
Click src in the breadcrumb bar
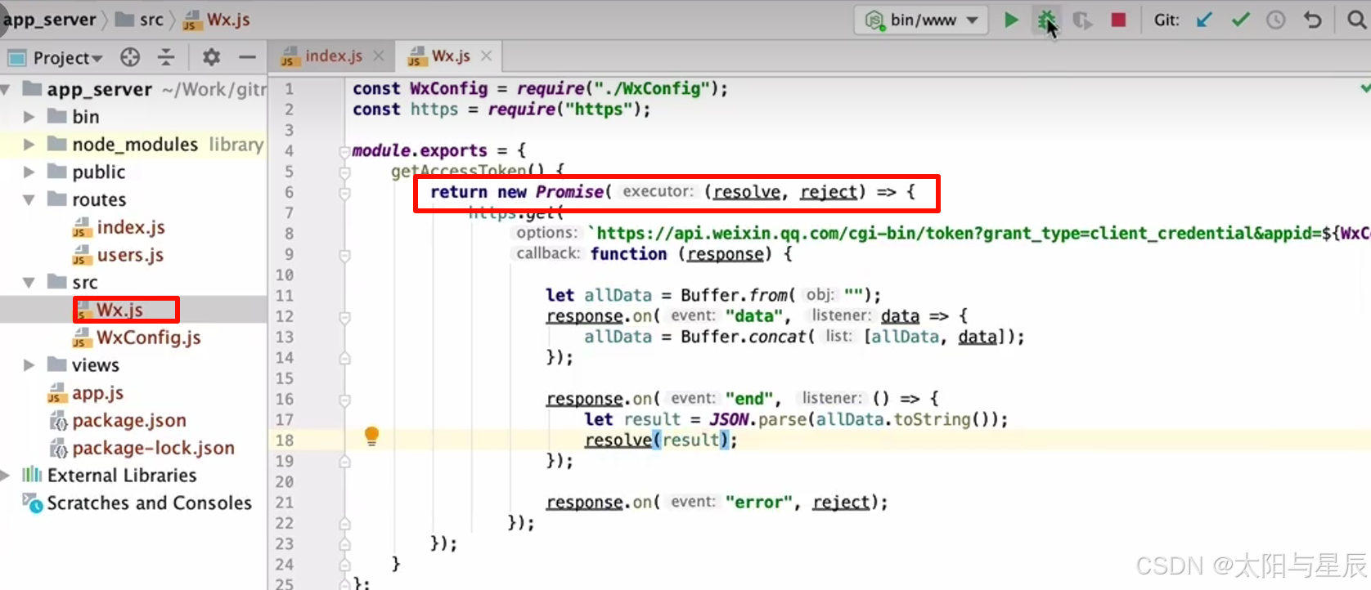pos(140,20)
